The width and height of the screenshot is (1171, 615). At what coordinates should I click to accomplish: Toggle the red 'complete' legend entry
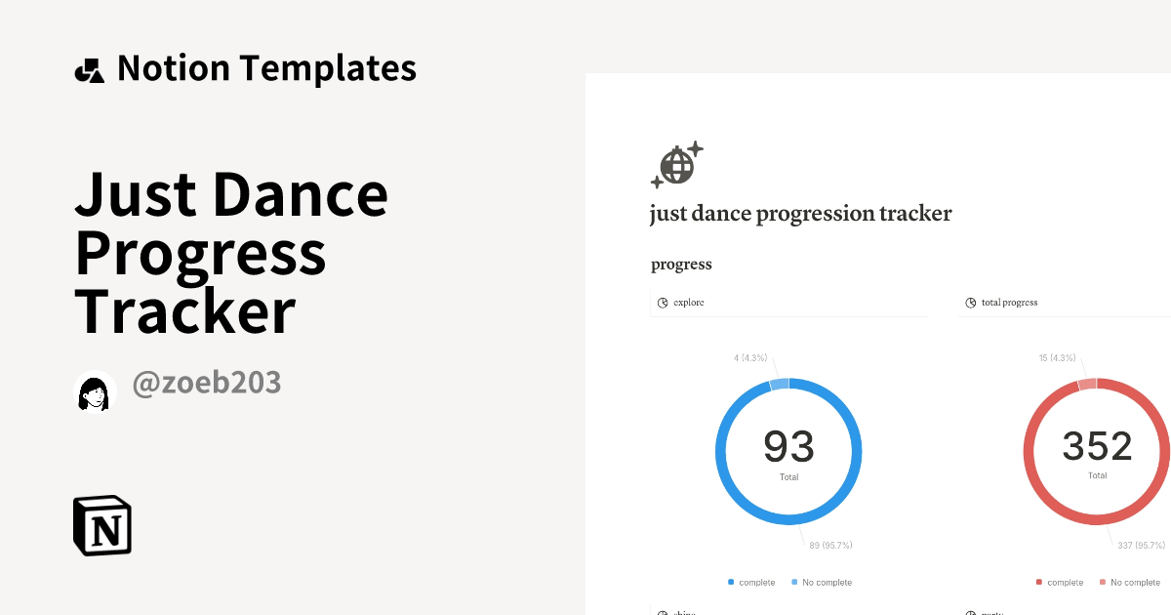pos(1060,582)
